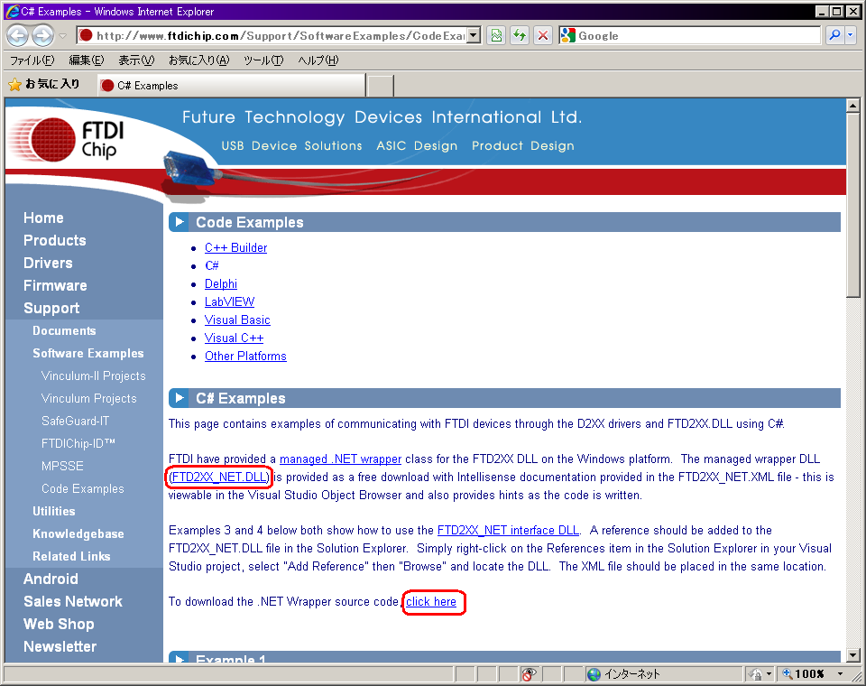Open FTDIChip-ID™ in the sidebar
Screen dimensions: 866x686
pyautogui.click(x=78, y=444)
